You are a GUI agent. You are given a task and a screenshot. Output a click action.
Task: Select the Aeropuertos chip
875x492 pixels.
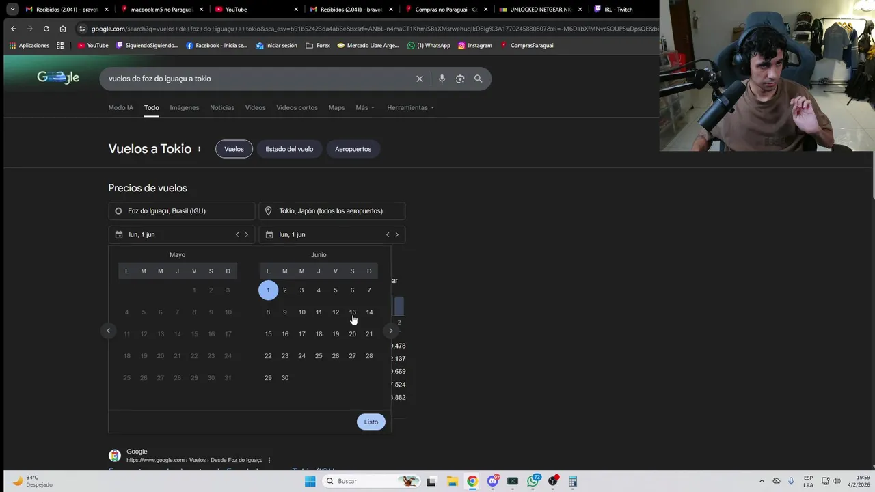(353, 149)
